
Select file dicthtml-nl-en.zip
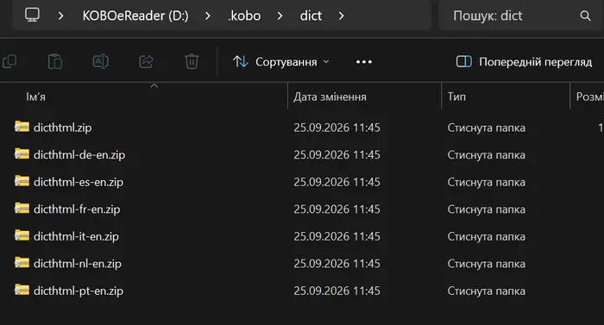pyautogui.click(x=78, y=264)
